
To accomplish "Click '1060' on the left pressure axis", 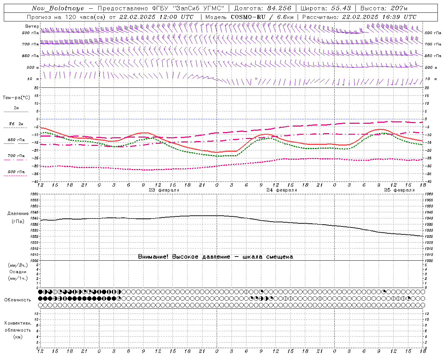I will pyautogui.click(x=34, y=194).
